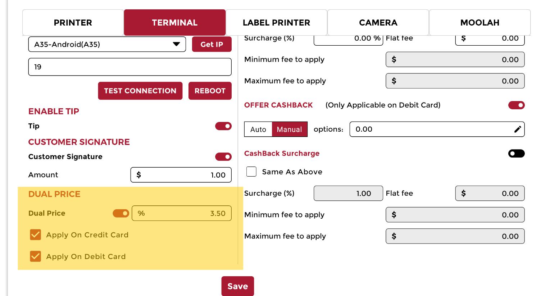Open the A35-Android terminal dropdown

click(x=107, y=45)
